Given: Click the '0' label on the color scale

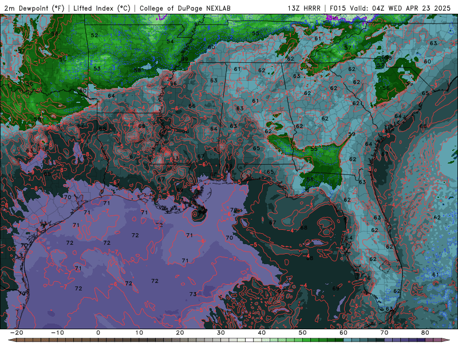Looking at the screenshot, I should tap(98, 333).
